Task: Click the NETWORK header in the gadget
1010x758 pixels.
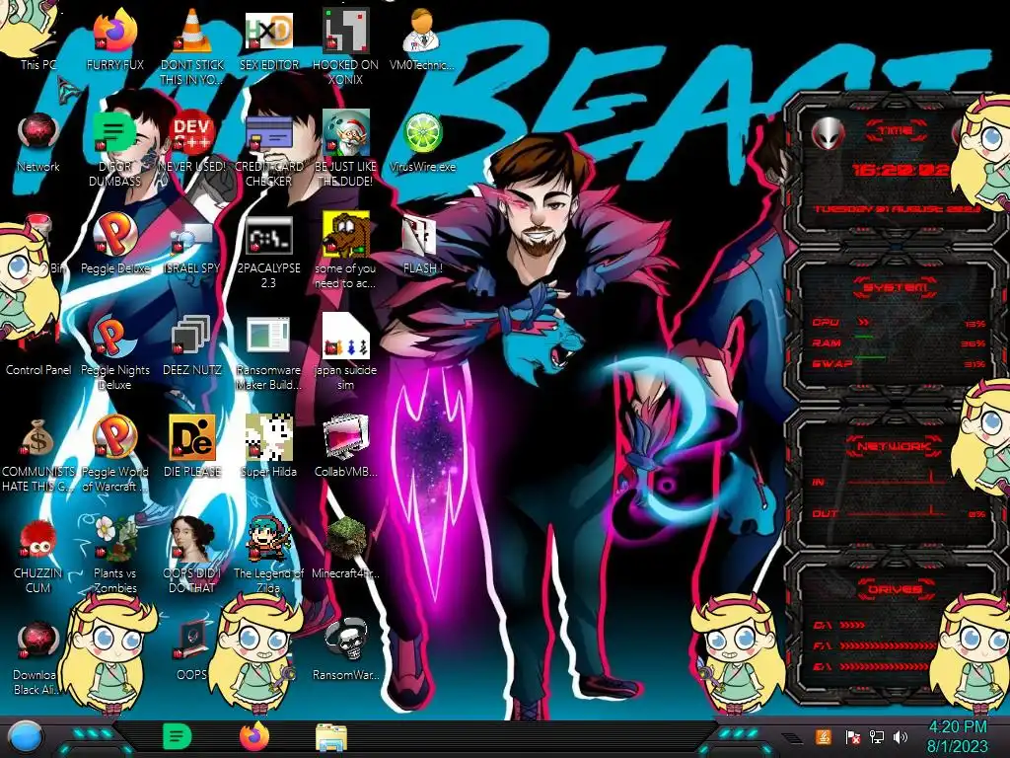Action: 894,445
